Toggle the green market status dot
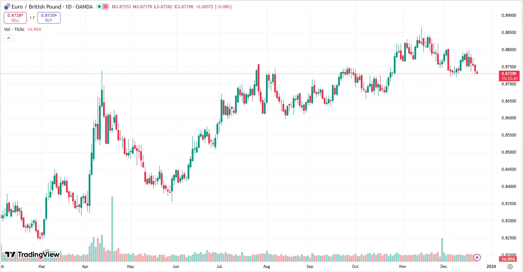The height and width of the screenshot is (272, 523). (x=99, y=7)
